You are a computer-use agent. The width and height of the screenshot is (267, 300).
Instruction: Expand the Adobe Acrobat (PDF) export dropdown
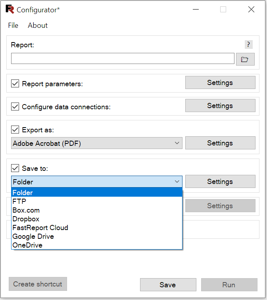[97, 143]
